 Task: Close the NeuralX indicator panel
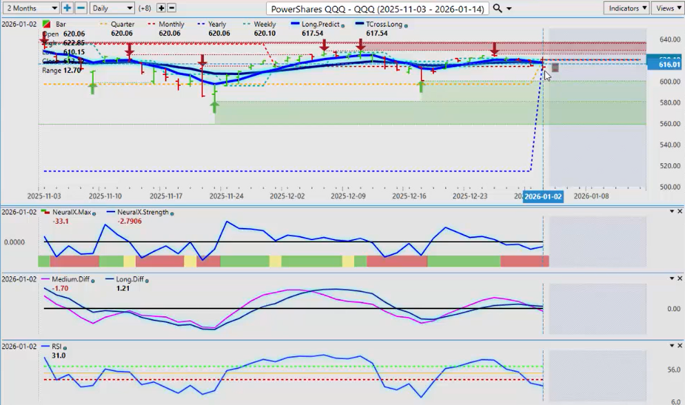(680, 211)
